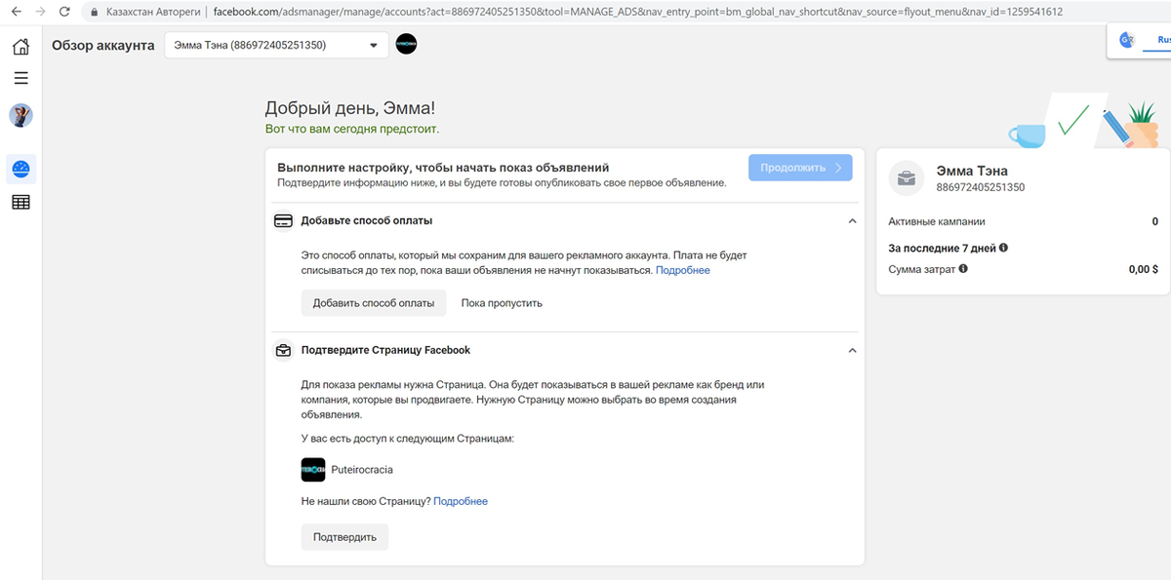Click 'Вот что вам сегодня предстоит.' subtitle
Screen dimensions: 1171x580
click(x=352, y=129)
